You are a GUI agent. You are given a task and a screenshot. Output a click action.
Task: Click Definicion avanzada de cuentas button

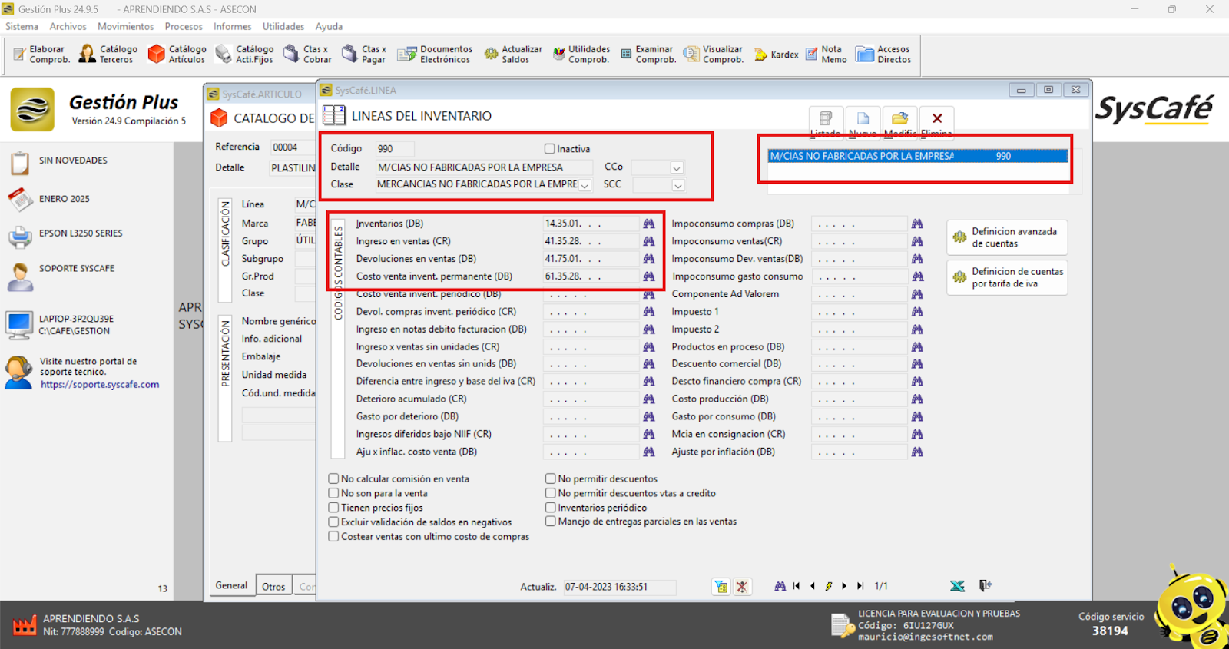[1007, 237]
